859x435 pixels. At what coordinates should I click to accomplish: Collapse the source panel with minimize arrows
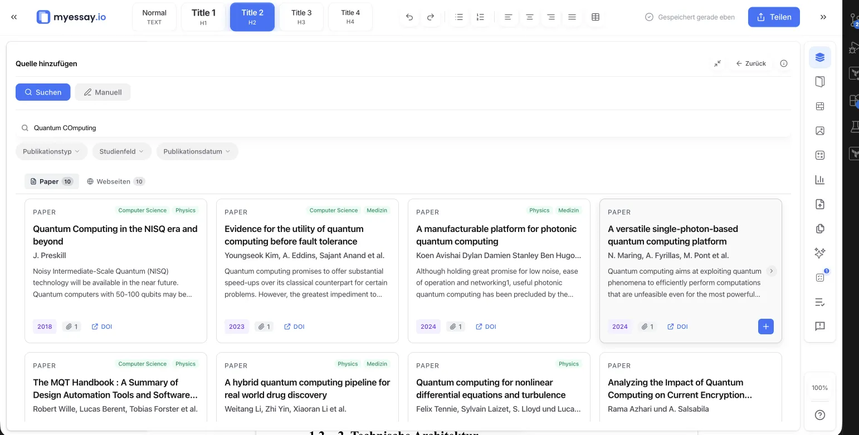pyautogui.click(x=718, y=63)
